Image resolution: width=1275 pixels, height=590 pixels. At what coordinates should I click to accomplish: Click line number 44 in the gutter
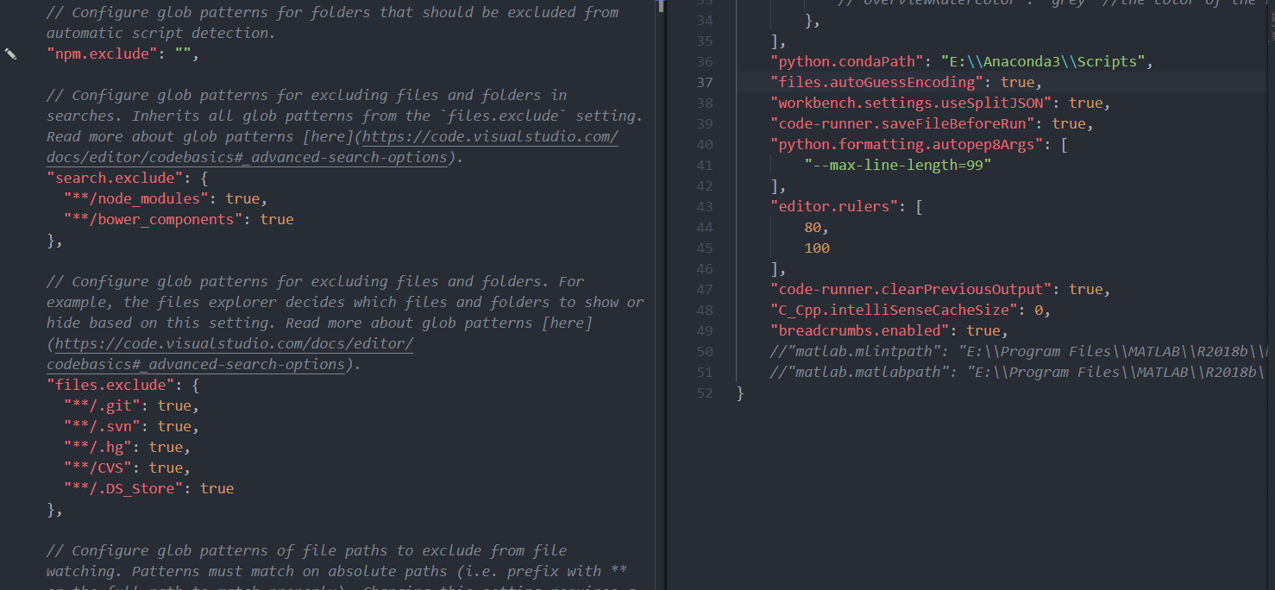(x=705, y=227)
